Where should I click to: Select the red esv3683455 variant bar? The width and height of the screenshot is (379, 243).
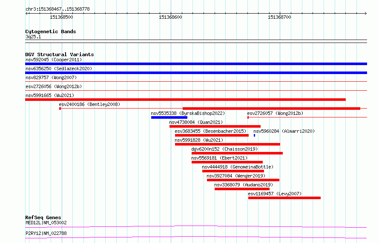(212, 135)
